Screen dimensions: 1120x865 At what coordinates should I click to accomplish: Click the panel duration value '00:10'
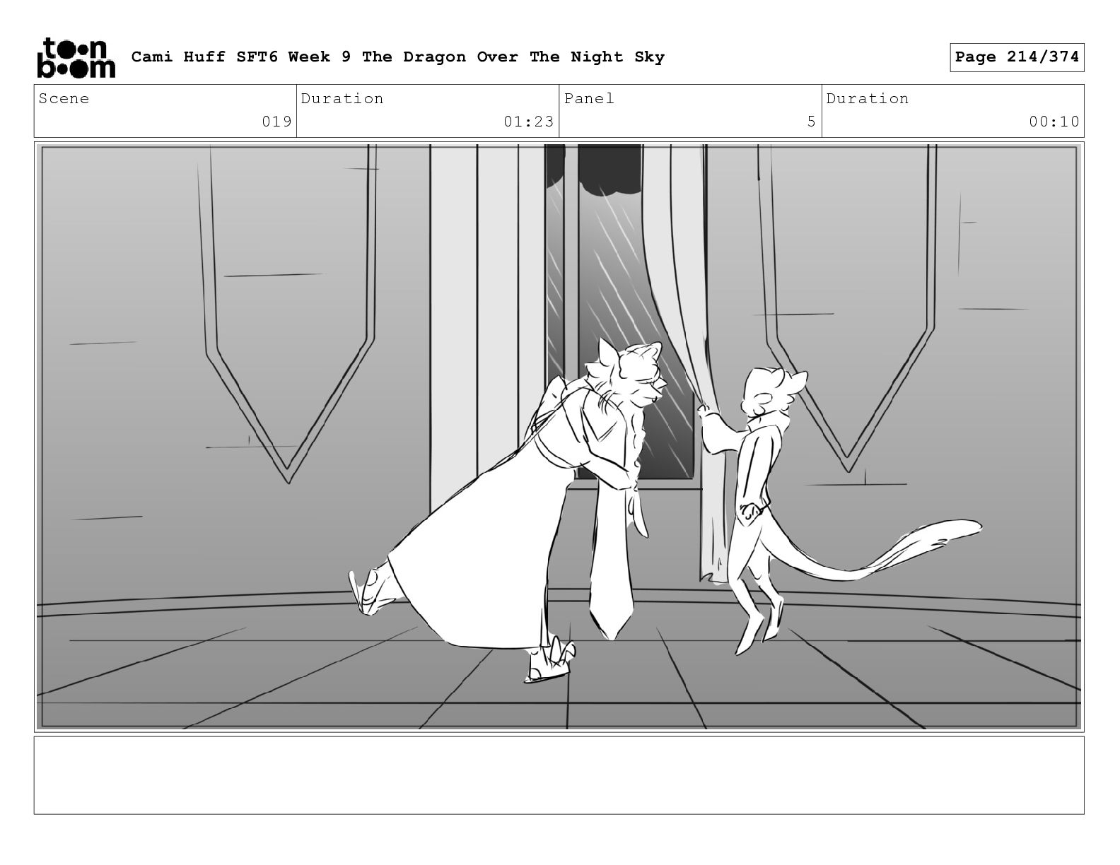coord(1054,122)
